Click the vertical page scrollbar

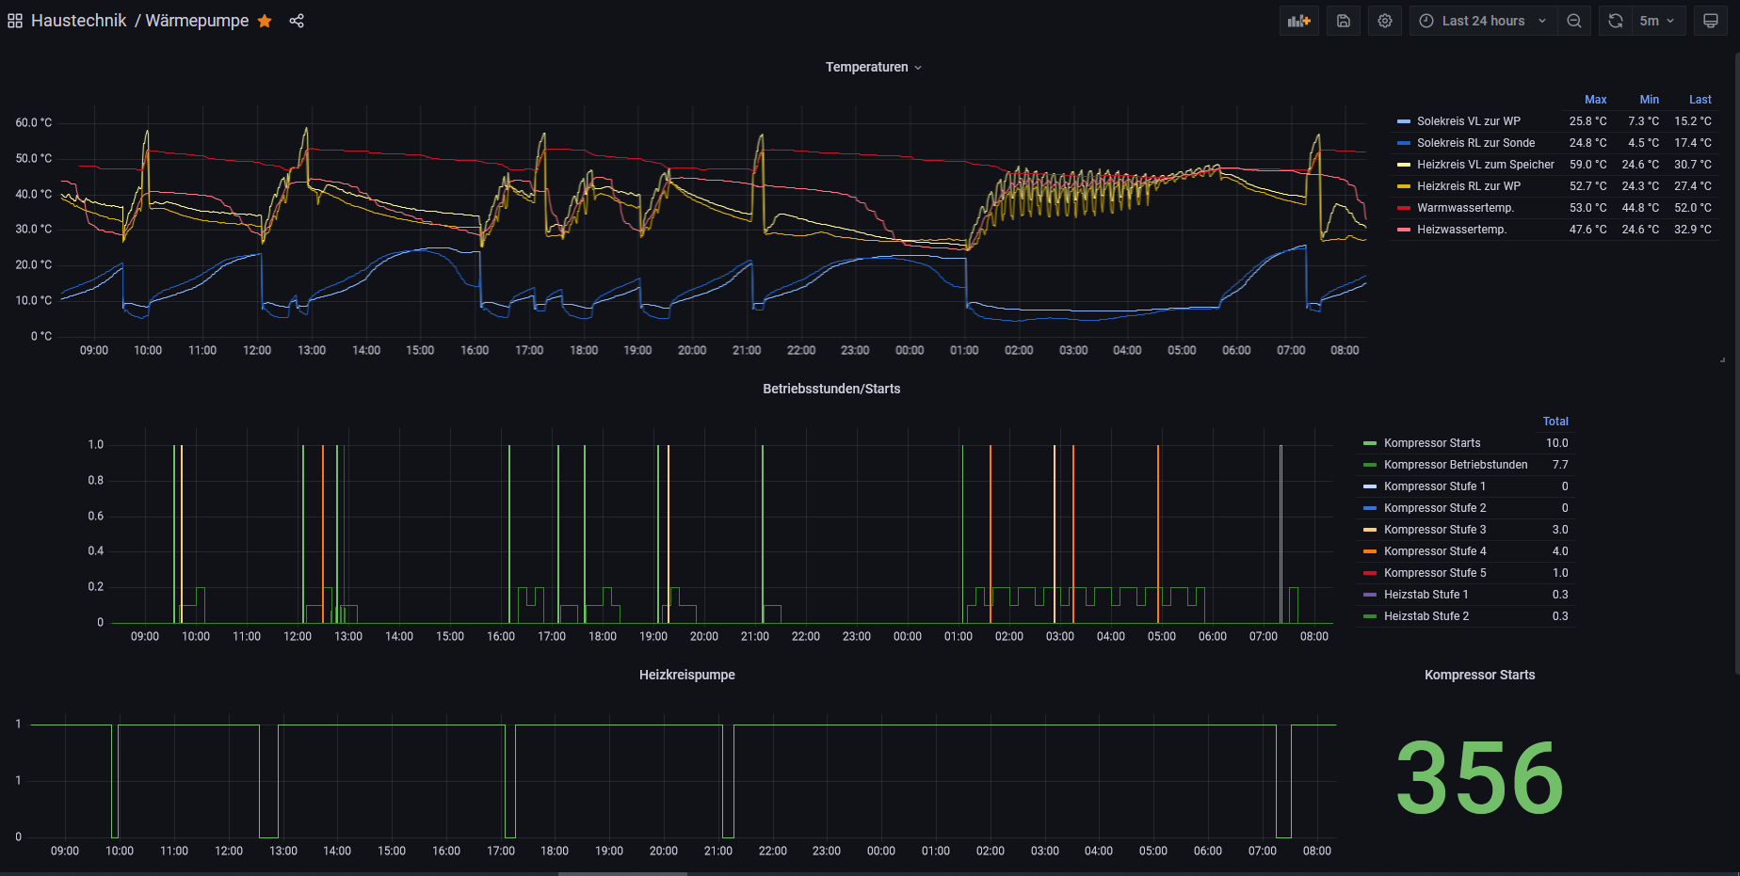point(1736,362)
